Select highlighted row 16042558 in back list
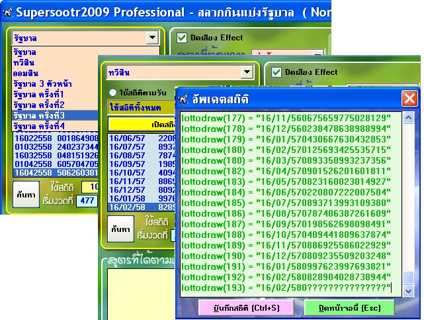424x320 pixels. 56,173
